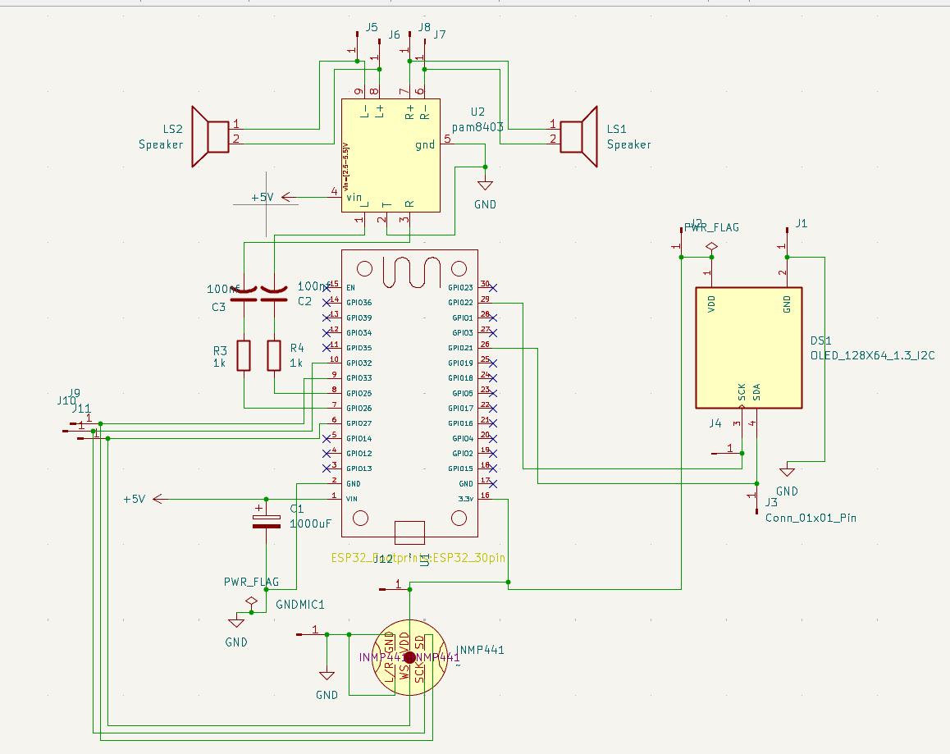
Task: Click the GPIO22 pin label
Action: pyautogui.click(x=460, y=303)
